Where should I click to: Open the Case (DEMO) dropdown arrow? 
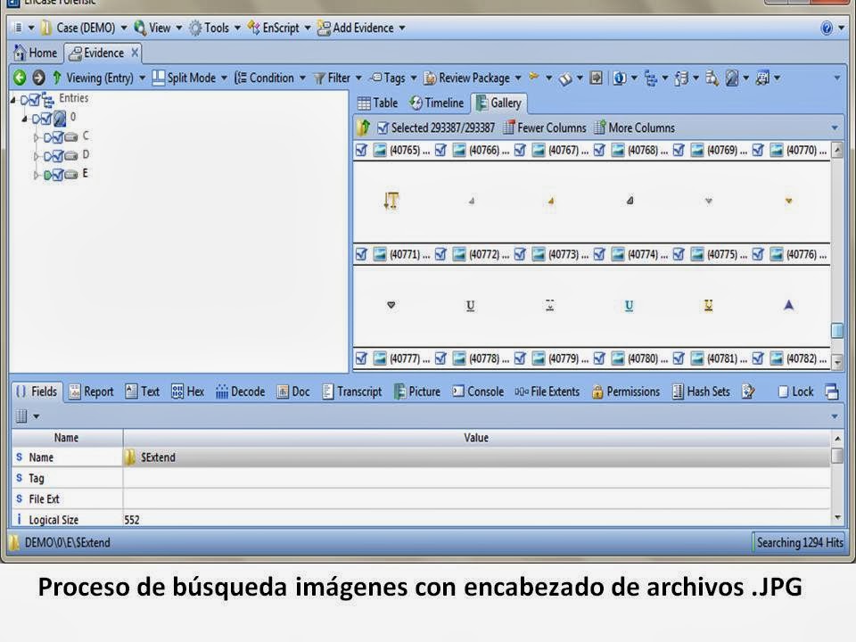click(124, 28)
